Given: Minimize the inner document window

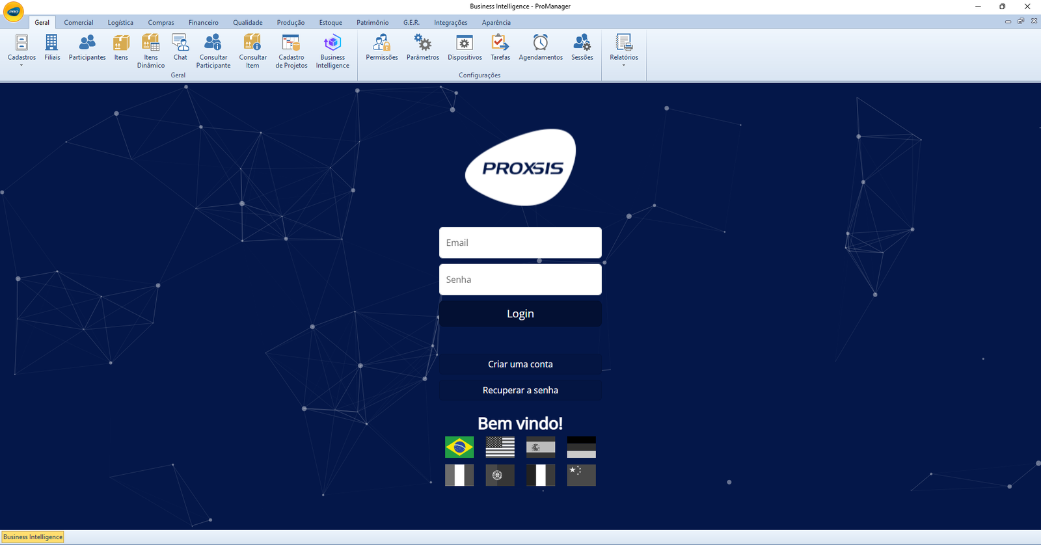Looking at the screenshot, I should click(x=1008, y=21).
